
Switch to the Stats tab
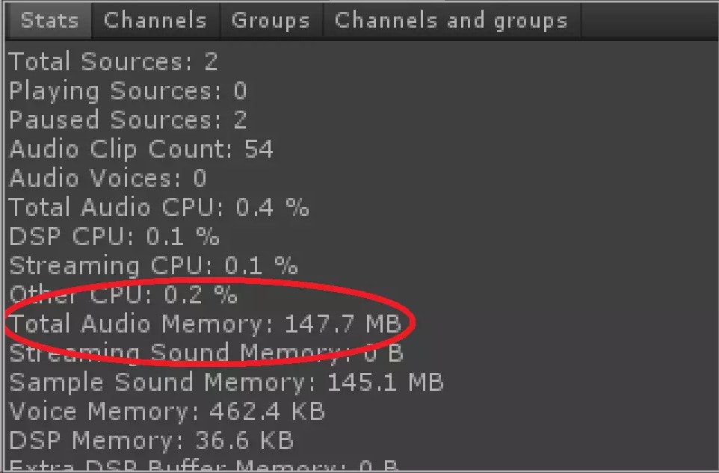49,20
